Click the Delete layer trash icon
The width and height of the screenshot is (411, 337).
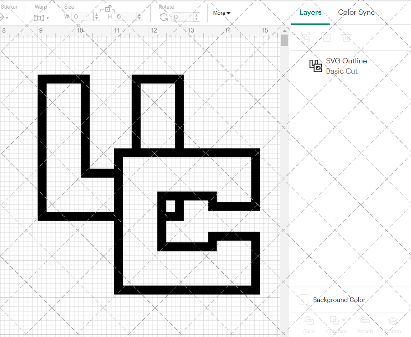(x=346, y=37)
